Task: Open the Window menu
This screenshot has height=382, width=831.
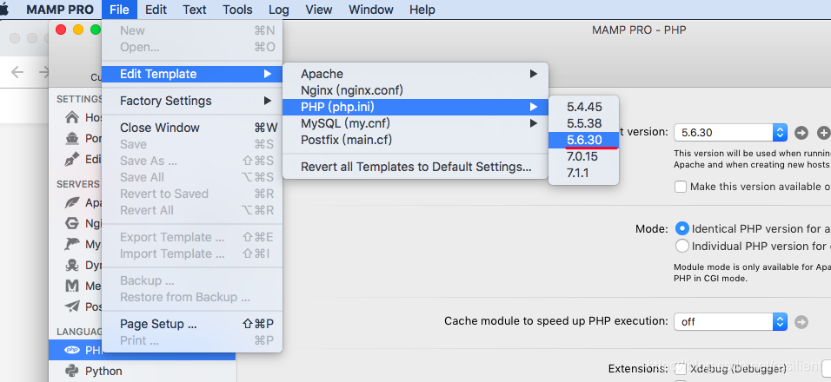Action: pyautogui.click(x=371, y=10)
